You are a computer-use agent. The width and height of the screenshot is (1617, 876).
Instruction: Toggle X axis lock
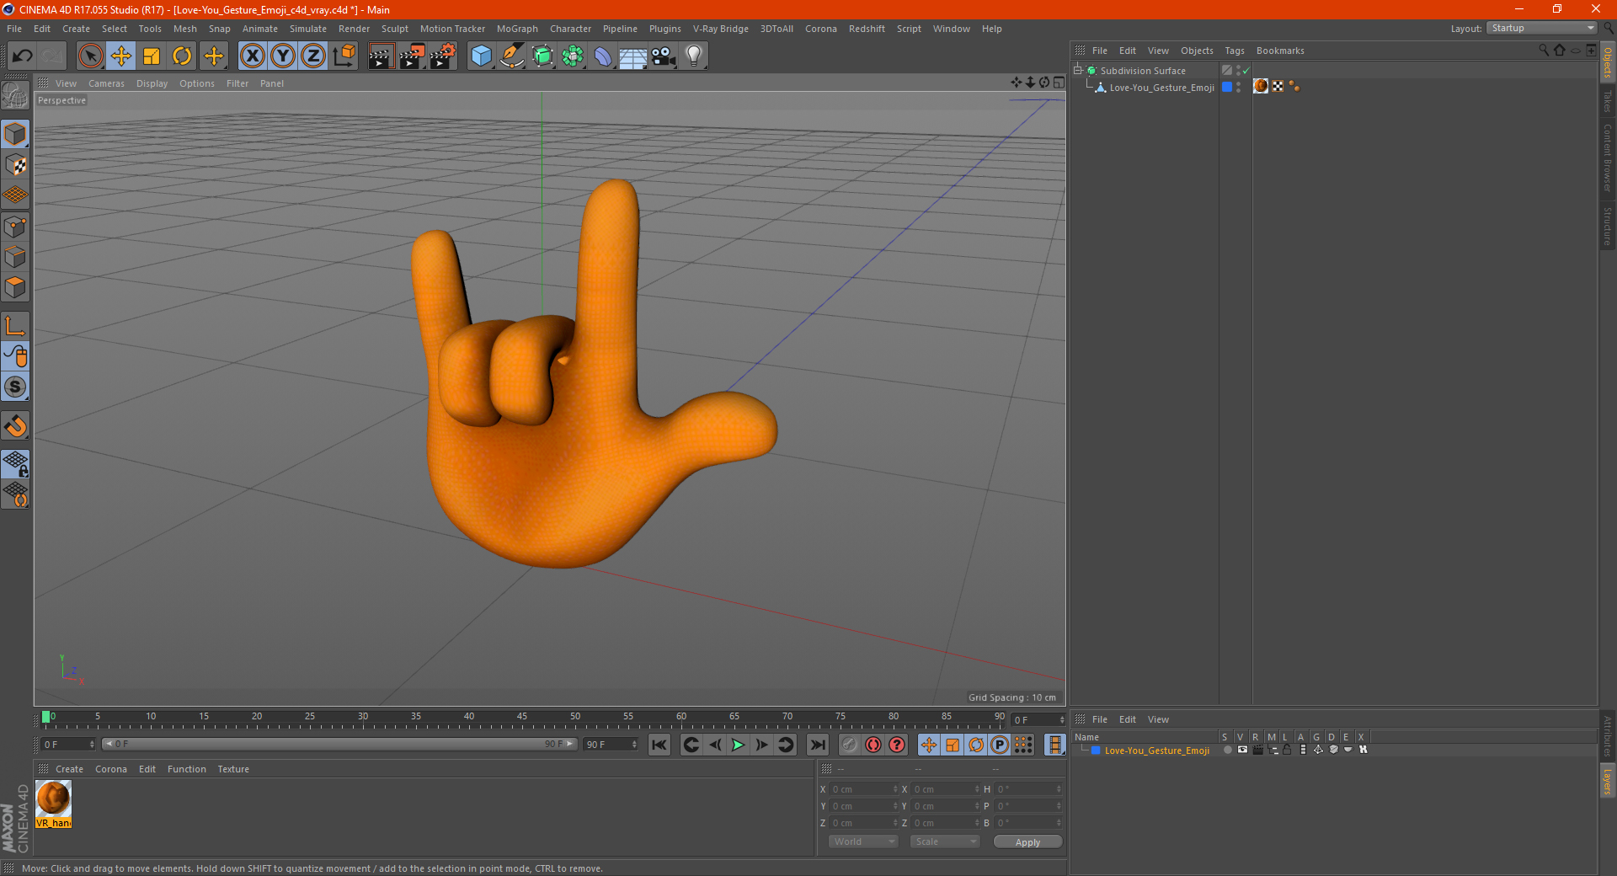pos(252,56)
